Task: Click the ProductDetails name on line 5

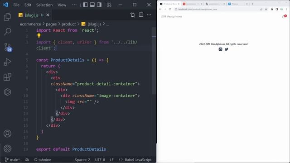Action: [x=68, y=60]
